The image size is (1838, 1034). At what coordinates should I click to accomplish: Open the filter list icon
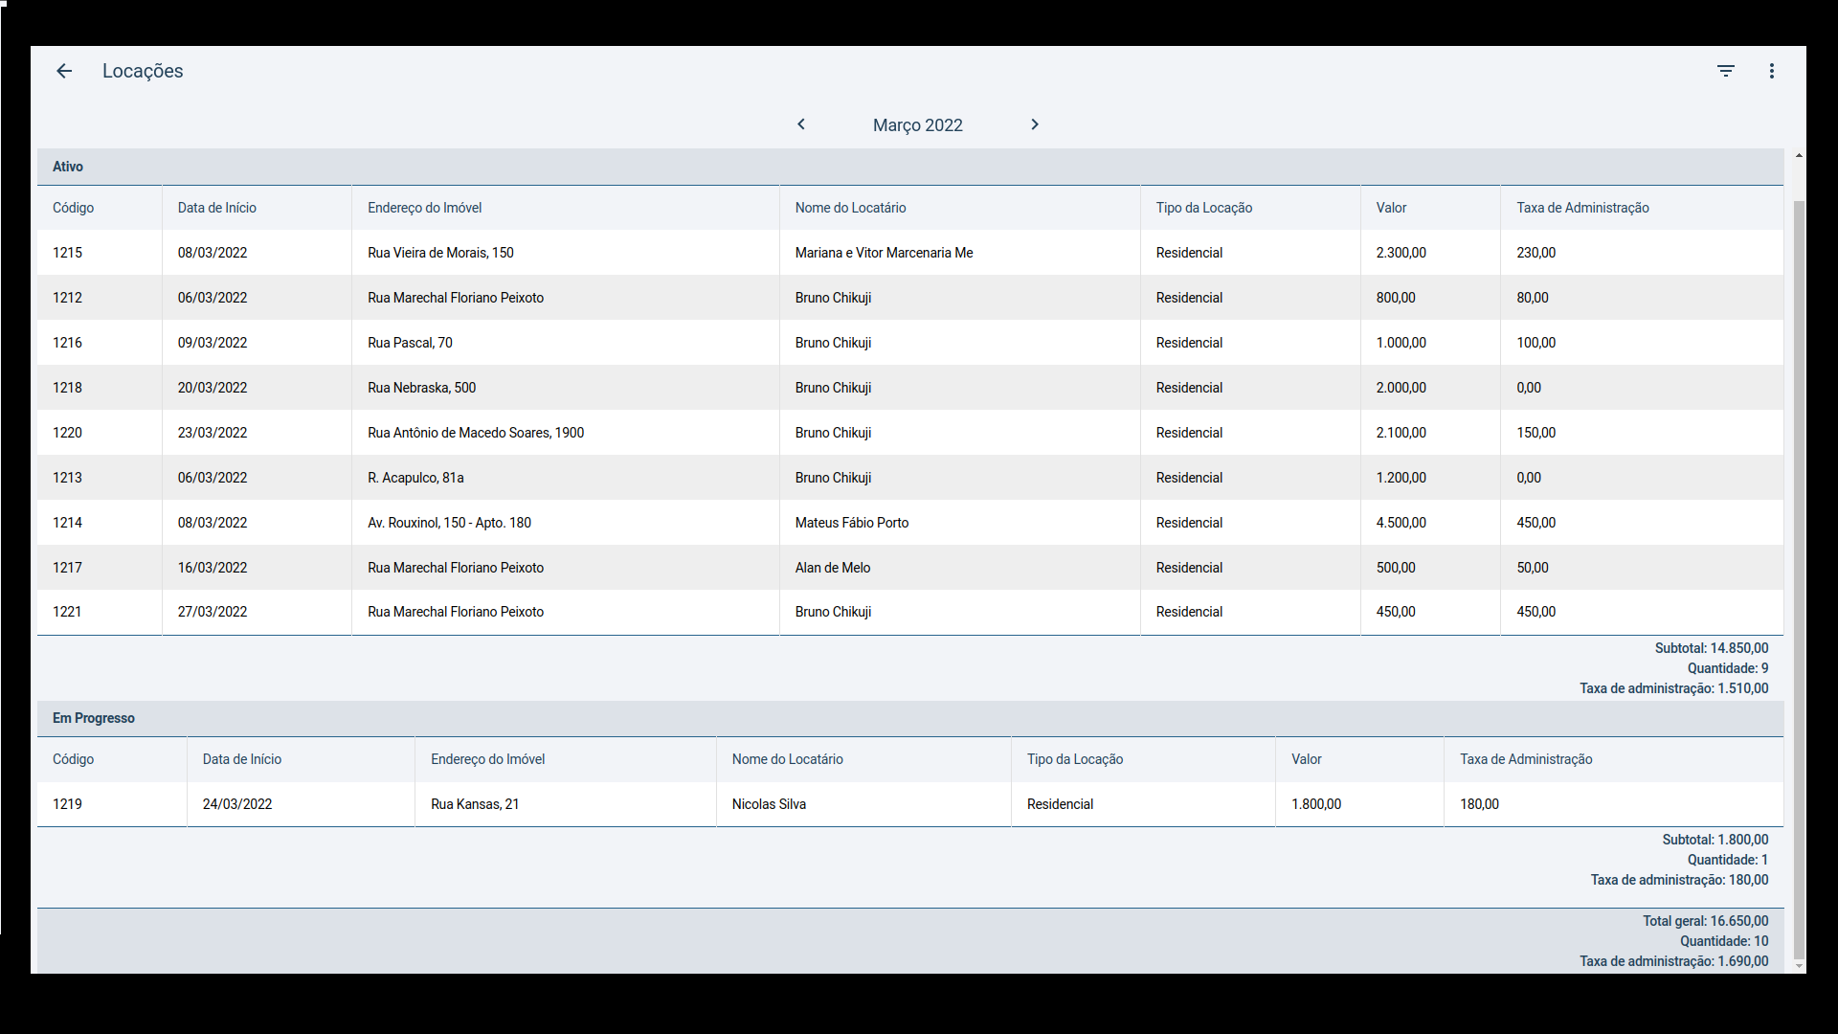(x=1725, y=71)
